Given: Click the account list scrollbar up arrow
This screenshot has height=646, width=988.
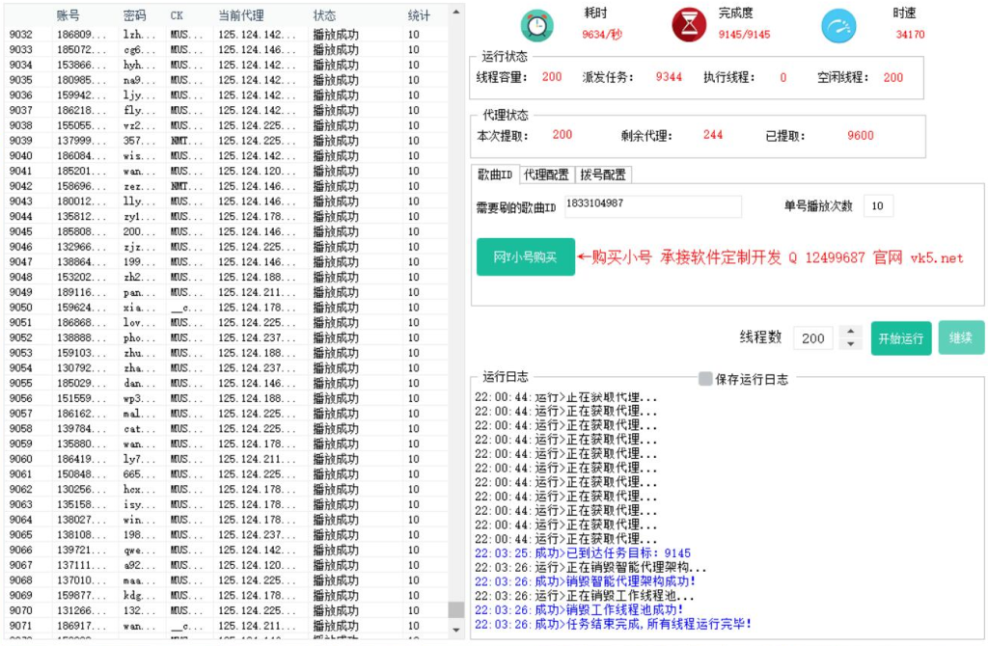Looking at the screenshot, I should (x=455, y=14).
